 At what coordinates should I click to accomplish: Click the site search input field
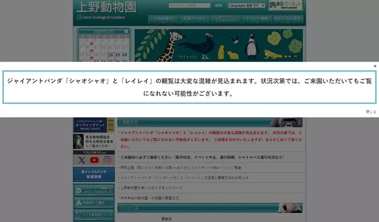tap(190, 5)
